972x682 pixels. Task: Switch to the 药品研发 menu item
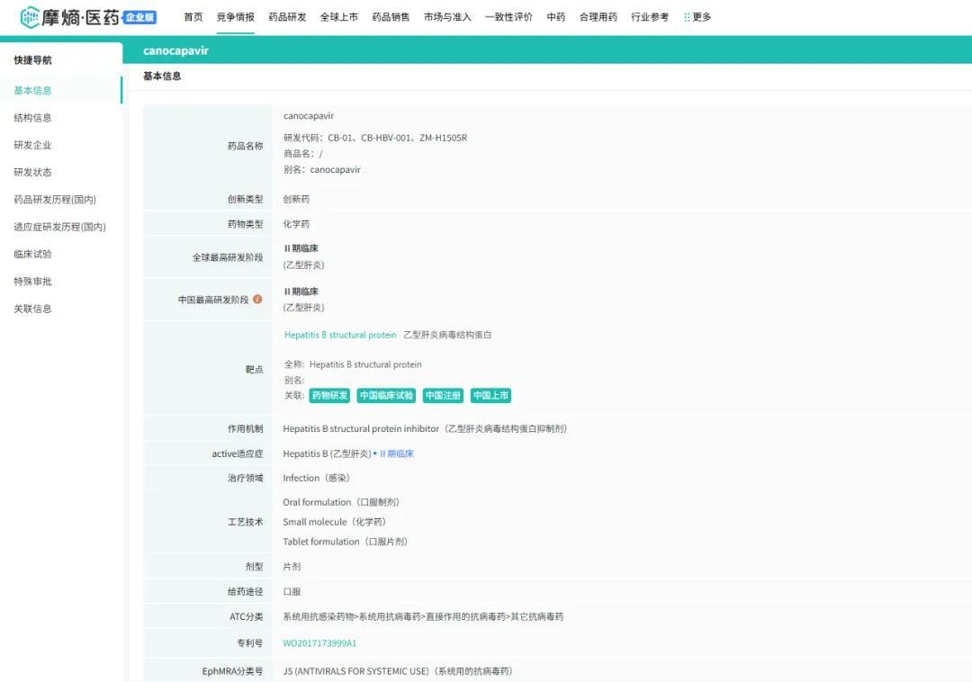pyautogui.click(x=286, y=15)
